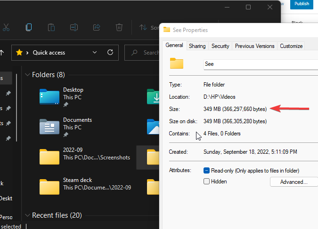Screen dimensions: 318x229
Task: Switch to the Customize tab
Action: [x=291, y=46]
